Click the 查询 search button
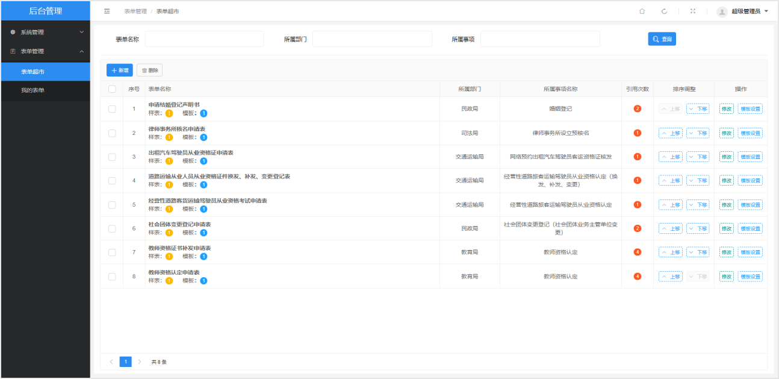Screen dimensions: 779x379 (x=662, y=39)
